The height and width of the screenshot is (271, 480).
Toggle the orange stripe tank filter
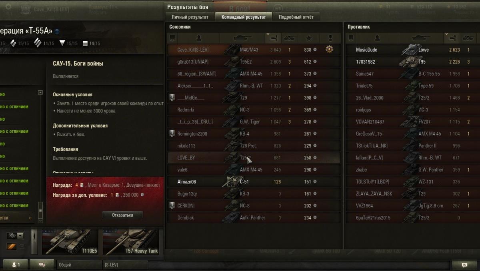[12, 246]
